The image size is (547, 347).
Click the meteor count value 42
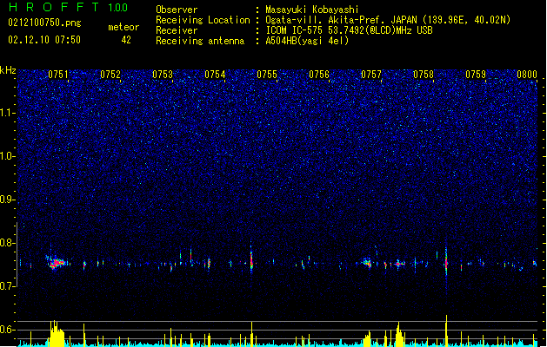click(126, 40)
